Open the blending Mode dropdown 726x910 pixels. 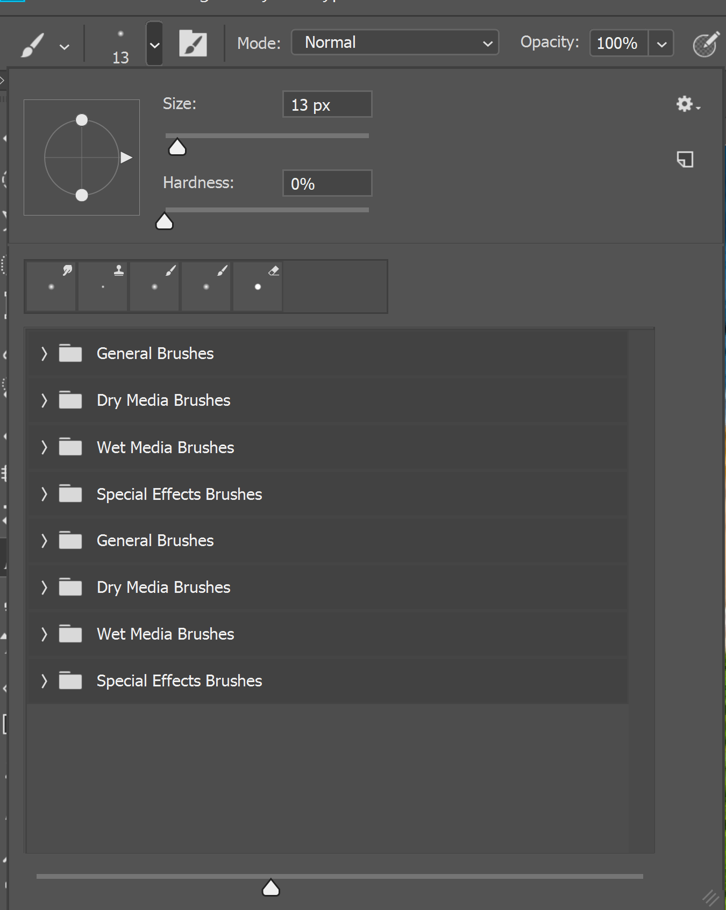pyautogui.click(x=395, y=42)
